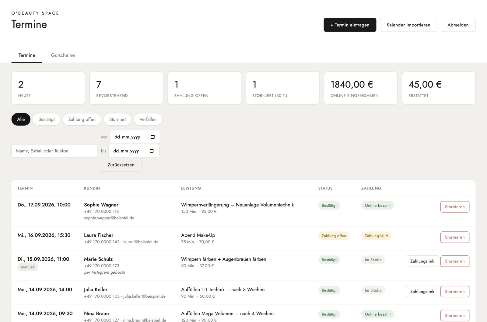Click the 'Erstattet' 45,00 € card
Image resolution: width=487 pixels, height=322 pixels.
pos(439,88)
